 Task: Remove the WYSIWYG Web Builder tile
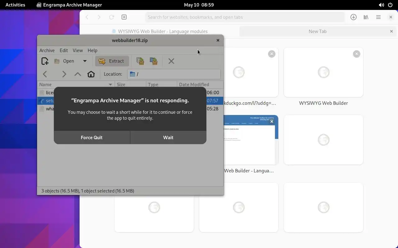pos(357,54)
